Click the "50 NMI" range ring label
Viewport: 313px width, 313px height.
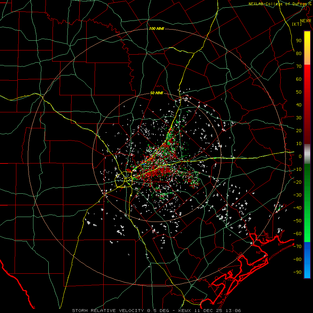tap(157, 93)
